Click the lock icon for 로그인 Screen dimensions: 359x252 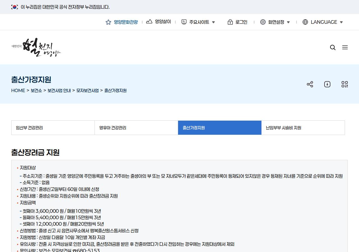pyautogui.click(x=230, y=22)
